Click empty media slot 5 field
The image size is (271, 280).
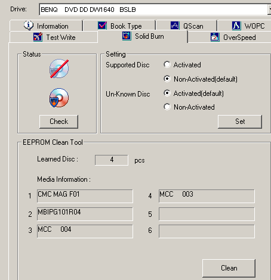point(207,214)
